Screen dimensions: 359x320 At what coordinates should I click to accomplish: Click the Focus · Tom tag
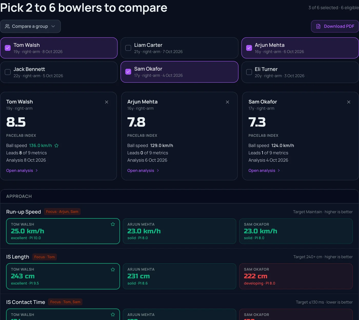[45, 257]
